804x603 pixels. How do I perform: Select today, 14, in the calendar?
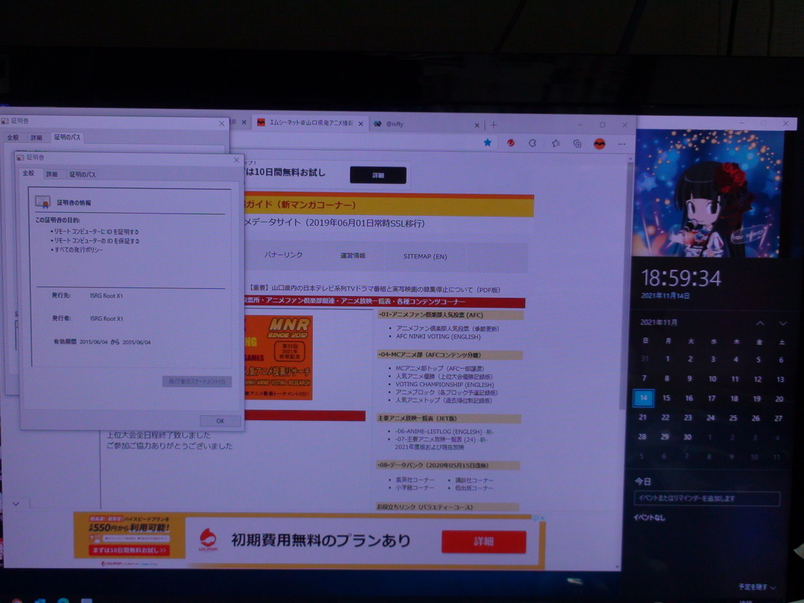point(643,397)
